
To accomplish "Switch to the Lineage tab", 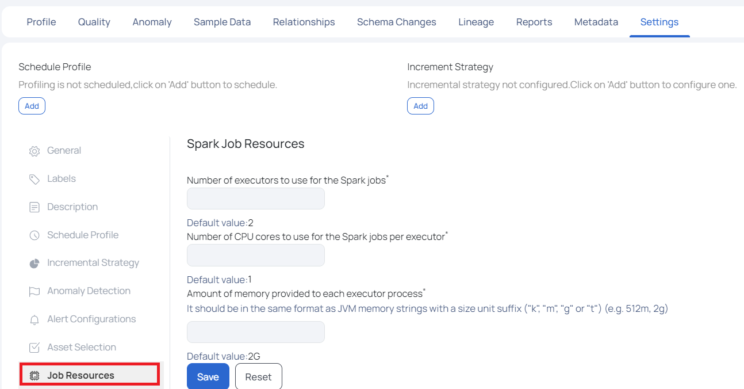I will (x=476, y=22).
